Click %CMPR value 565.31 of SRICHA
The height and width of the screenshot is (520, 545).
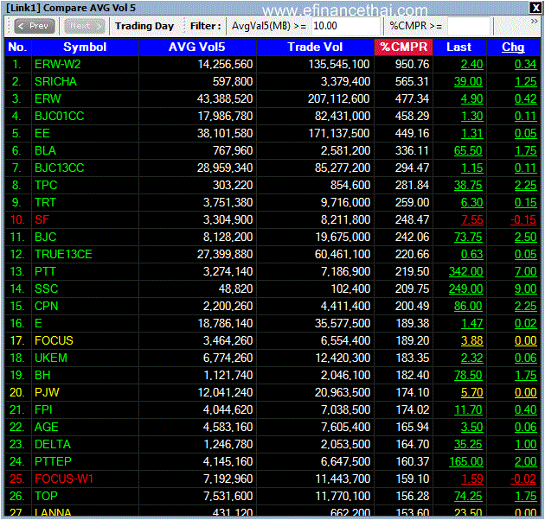click(x=413, y=81)
